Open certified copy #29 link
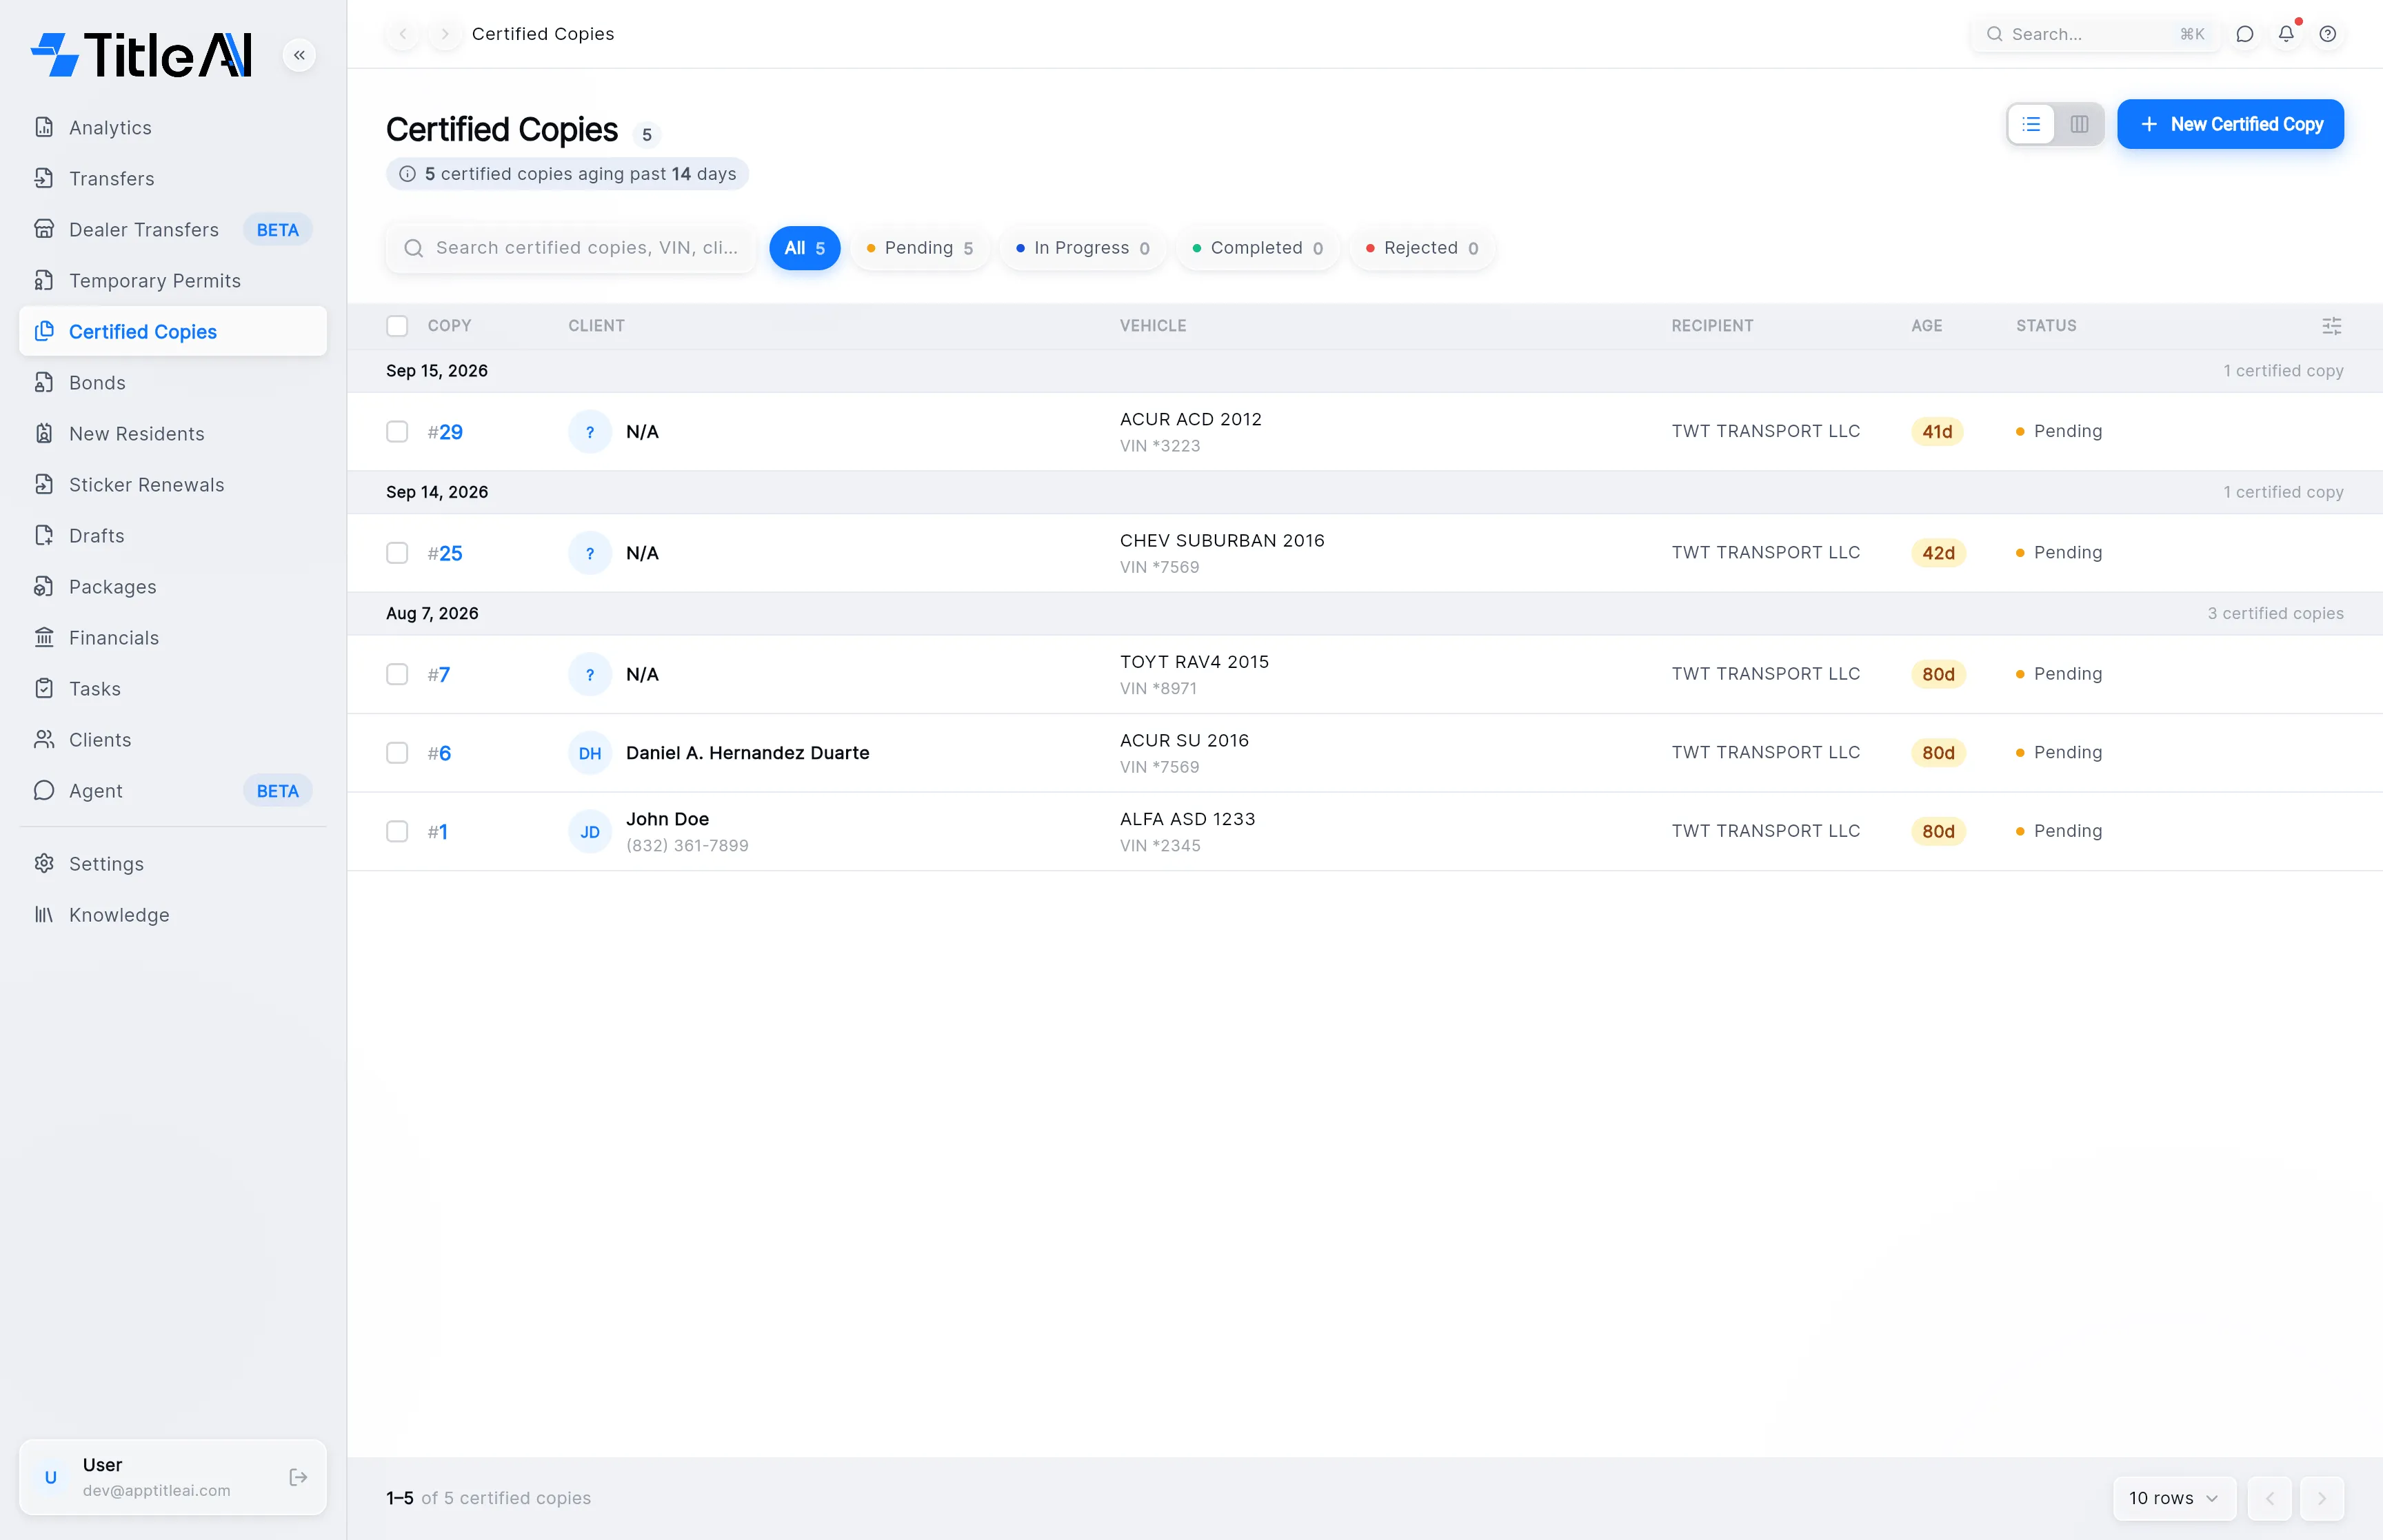 click(445, 432)
